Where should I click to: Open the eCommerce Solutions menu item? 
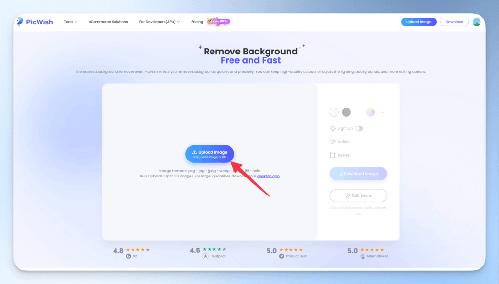tap(108, 21)
